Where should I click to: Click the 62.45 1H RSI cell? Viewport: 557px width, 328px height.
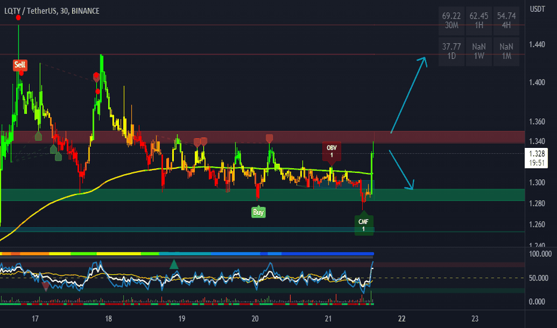point(479,21)
